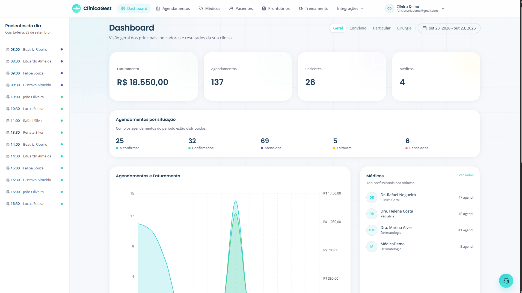Click the Médicos 4 summary card
Screen dimensions: 522x293
coord(436,76)
